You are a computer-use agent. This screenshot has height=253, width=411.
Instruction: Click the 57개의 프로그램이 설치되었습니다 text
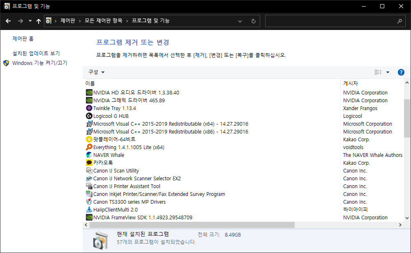click(x=156, y=242)
